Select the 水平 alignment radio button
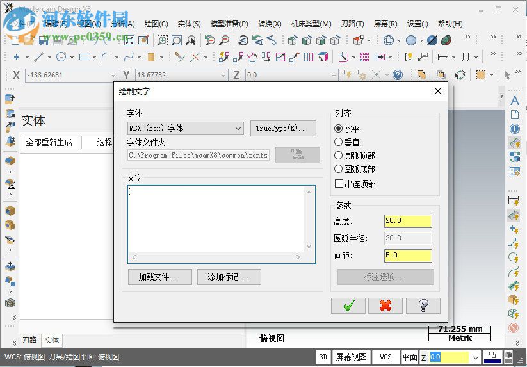Screen dimensions: 527x367 click(x=339, y=128)
